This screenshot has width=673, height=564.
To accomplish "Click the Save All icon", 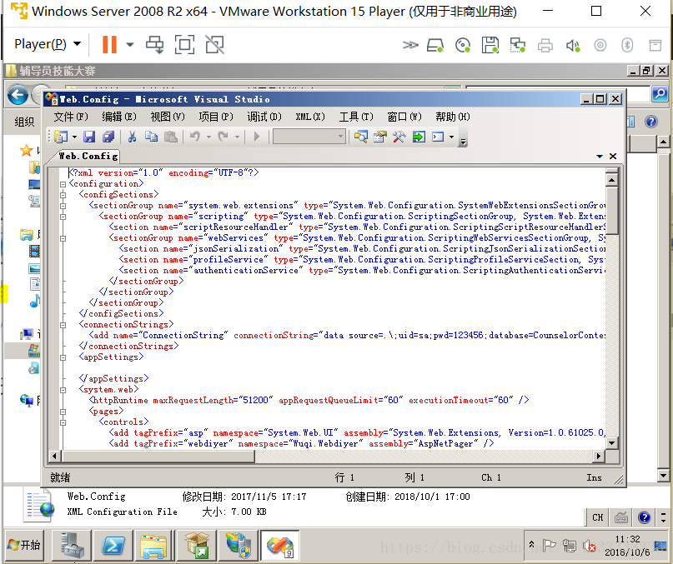I will click(108, 137).
